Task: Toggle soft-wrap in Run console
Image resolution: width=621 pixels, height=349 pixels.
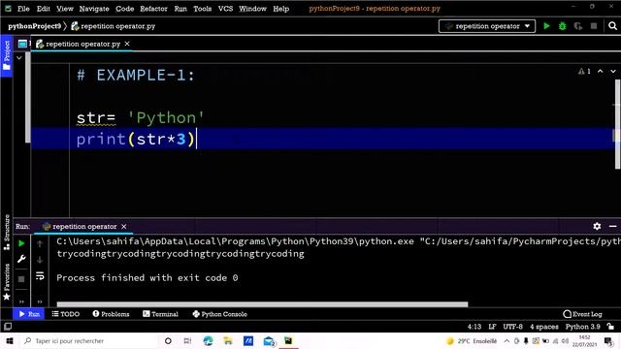Action: 40,275
